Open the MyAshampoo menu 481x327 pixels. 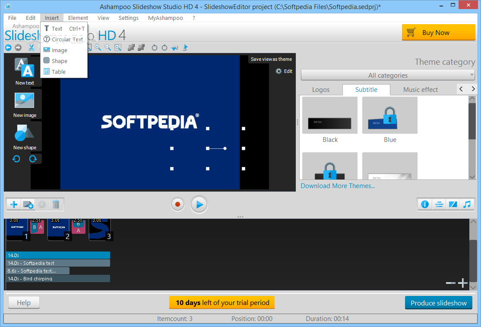click(165, 18)
